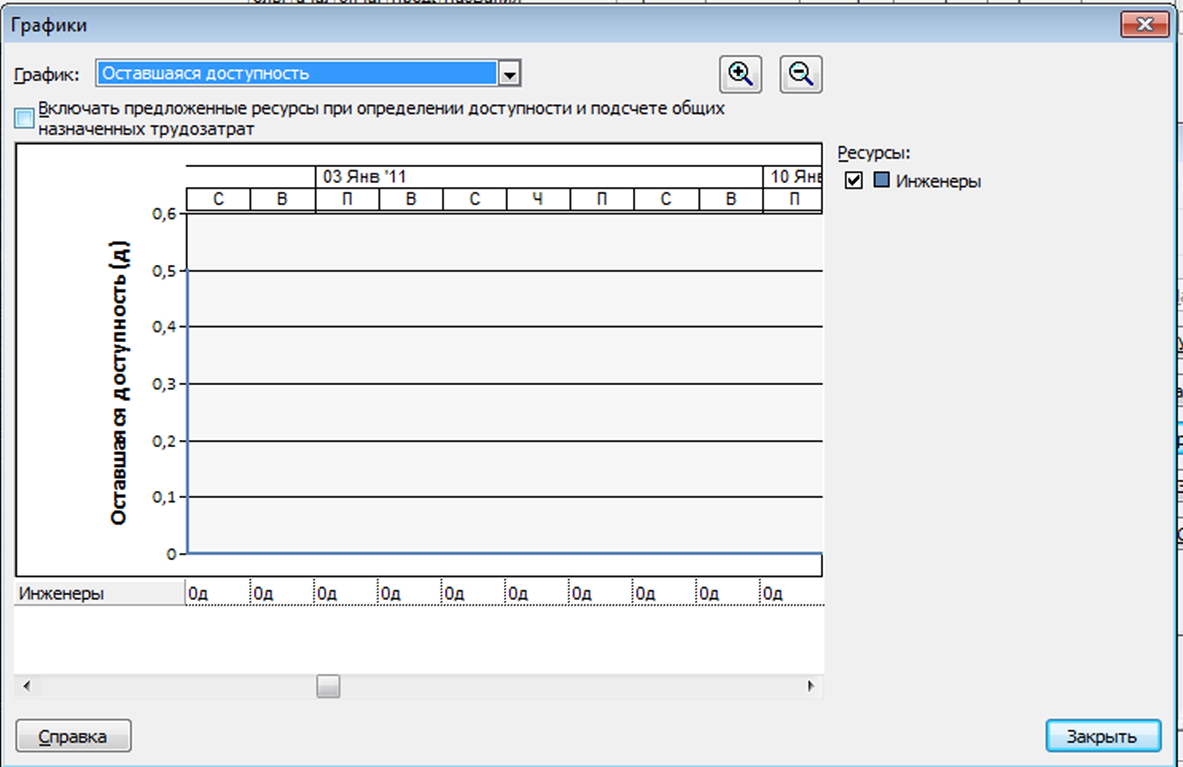Click the left scroll arrow
Viewport: 1183px width, 767px height.
click(27, 686)
